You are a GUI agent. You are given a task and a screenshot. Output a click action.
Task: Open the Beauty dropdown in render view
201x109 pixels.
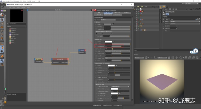pyautogui.click(x=139, y=58)
